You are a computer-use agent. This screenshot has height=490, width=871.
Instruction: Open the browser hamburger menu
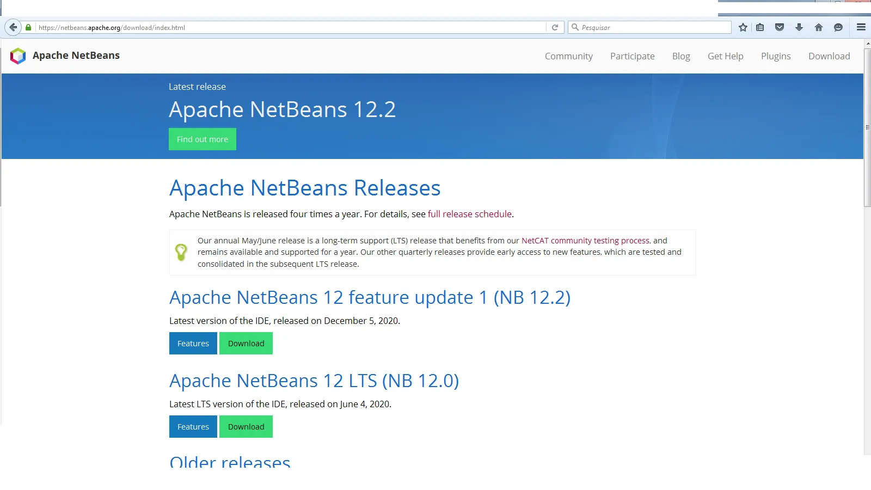click(x=861, y=27)
